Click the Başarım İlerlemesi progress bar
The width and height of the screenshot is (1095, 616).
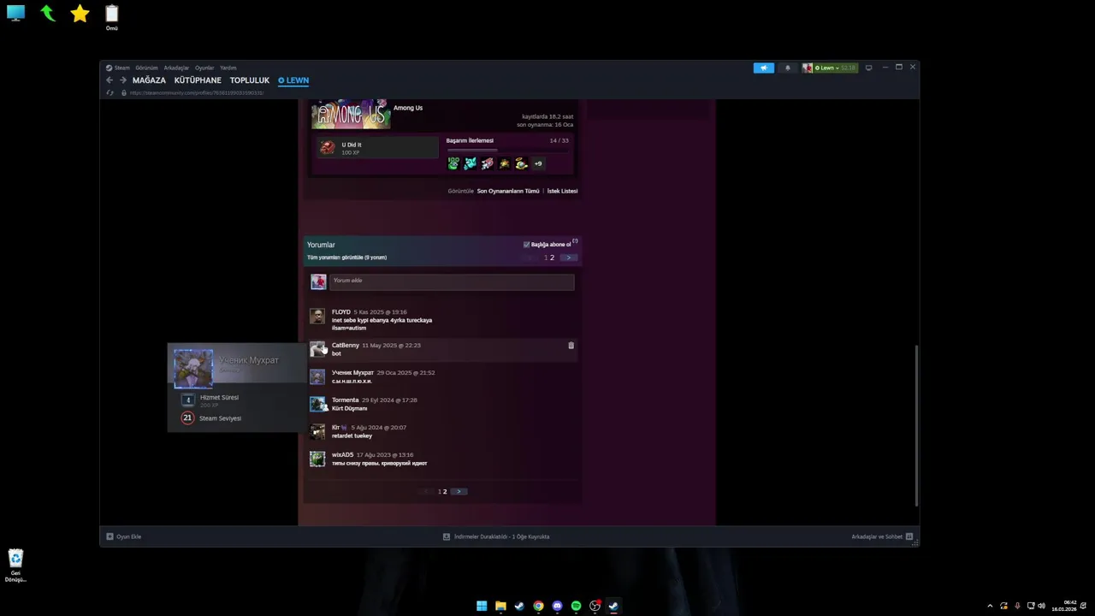click(x=507, y=151)
